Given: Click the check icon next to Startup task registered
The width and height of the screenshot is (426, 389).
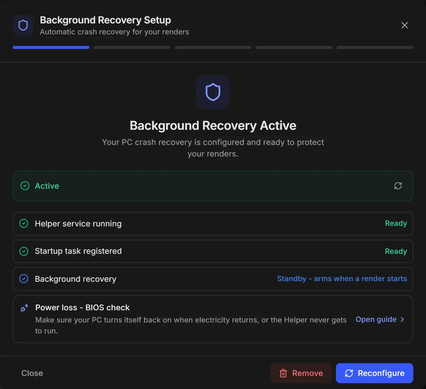Looking at the screenshot, I should (24, 251).
